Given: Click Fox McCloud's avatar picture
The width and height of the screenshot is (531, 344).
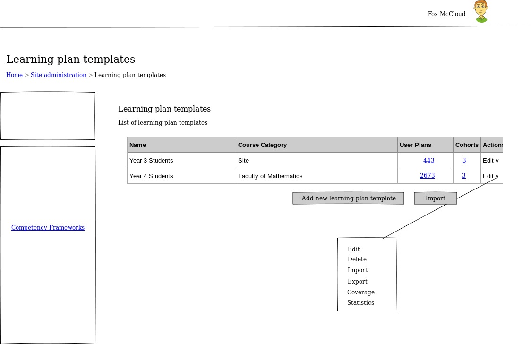Looking at the screenshot, I should (x=481, y=12).
